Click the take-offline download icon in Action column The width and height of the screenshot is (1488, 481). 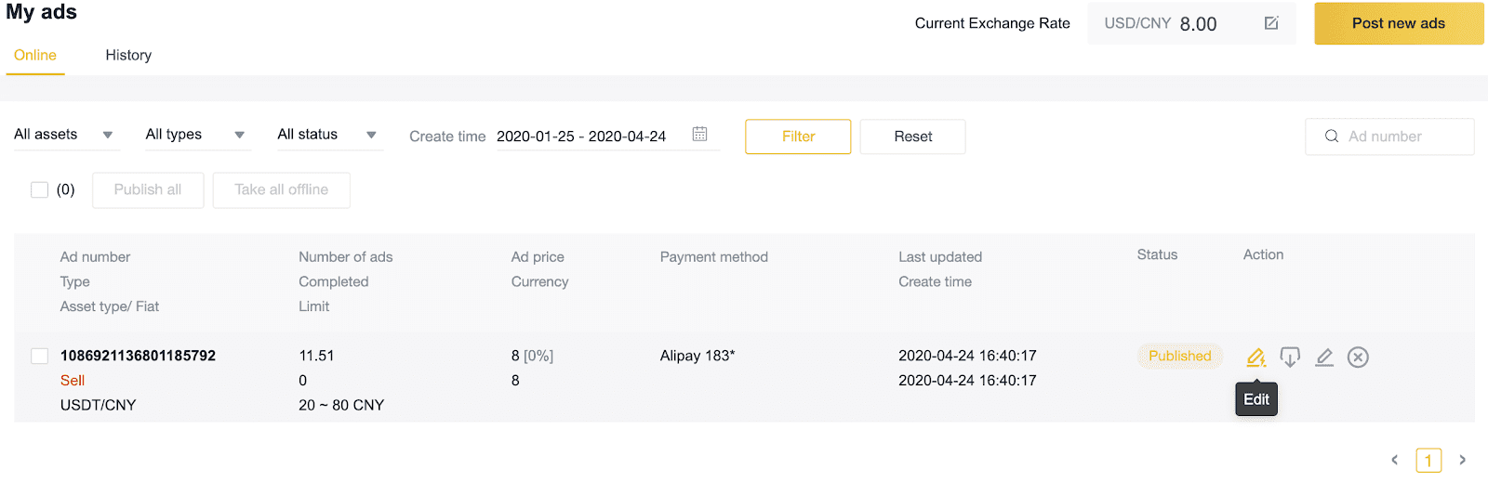click(1290, 357)
